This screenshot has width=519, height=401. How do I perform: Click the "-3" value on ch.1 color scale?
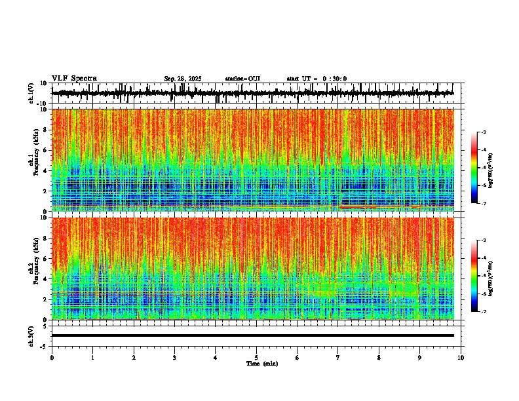coord(484,132)
